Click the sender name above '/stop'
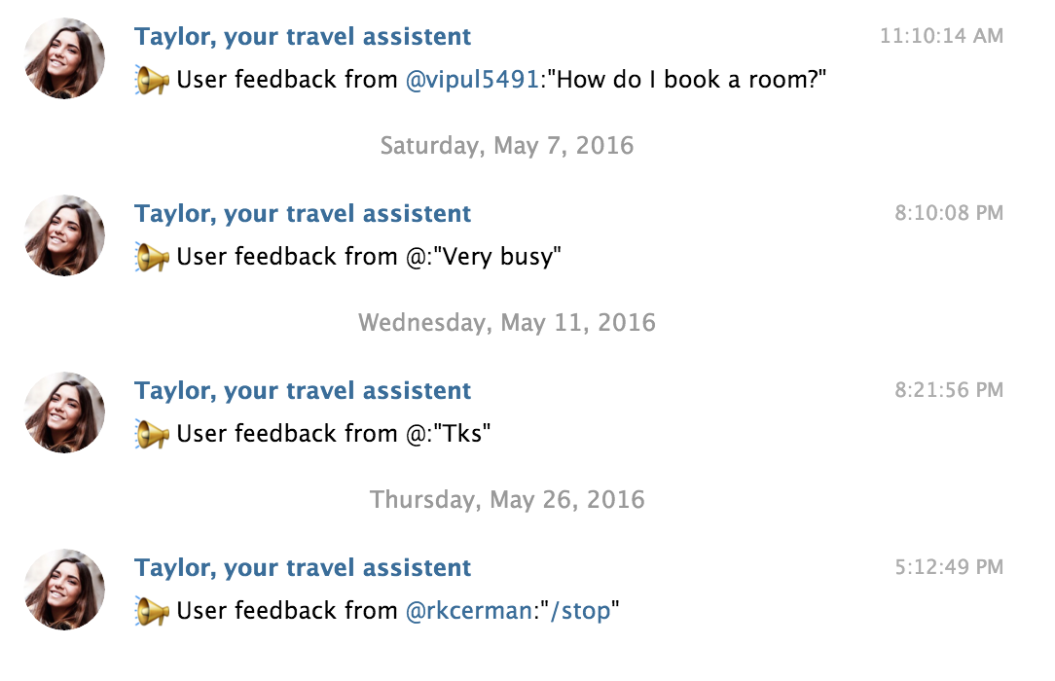 [x=303, y=567]
